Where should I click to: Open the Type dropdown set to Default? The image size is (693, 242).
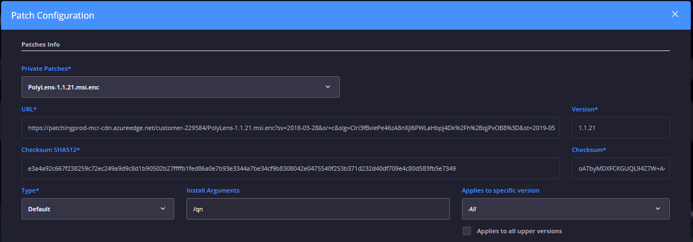coord(98,209)
